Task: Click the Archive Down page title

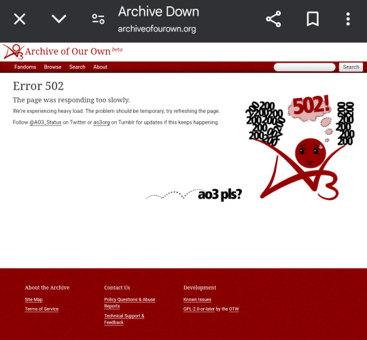Action: 158,12
